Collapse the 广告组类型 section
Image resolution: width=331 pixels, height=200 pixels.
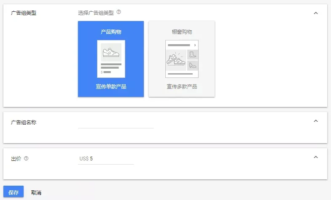pos(316,13)
